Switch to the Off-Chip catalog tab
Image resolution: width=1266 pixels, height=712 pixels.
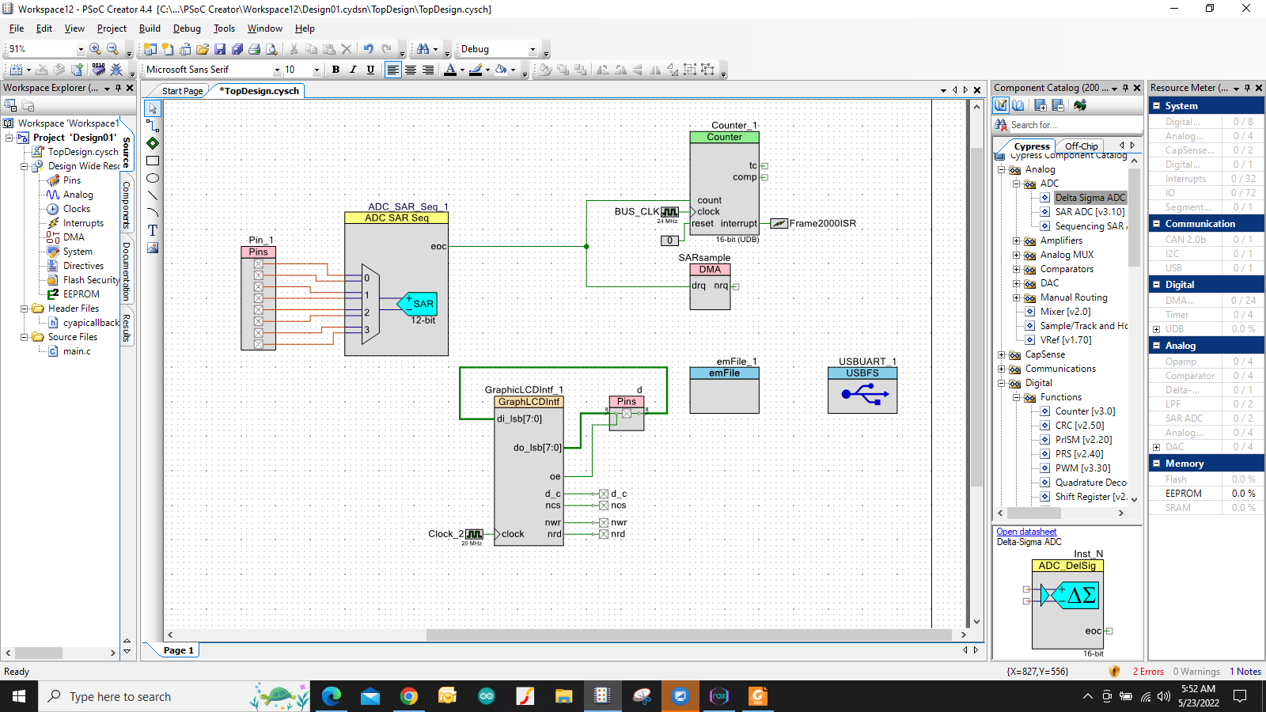pyautogui.click(x=1081, y=146)
